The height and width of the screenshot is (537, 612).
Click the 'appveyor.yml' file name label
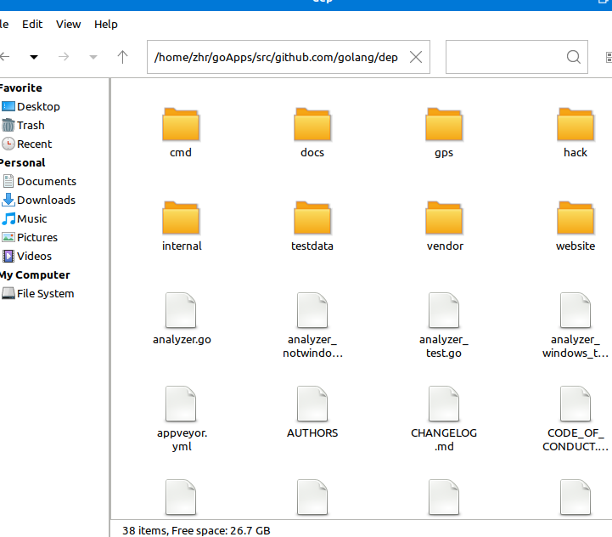point(182,439)
